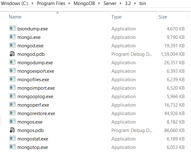
Task: Click the size value 1,59,004 KB
Action: pos(173,54)
